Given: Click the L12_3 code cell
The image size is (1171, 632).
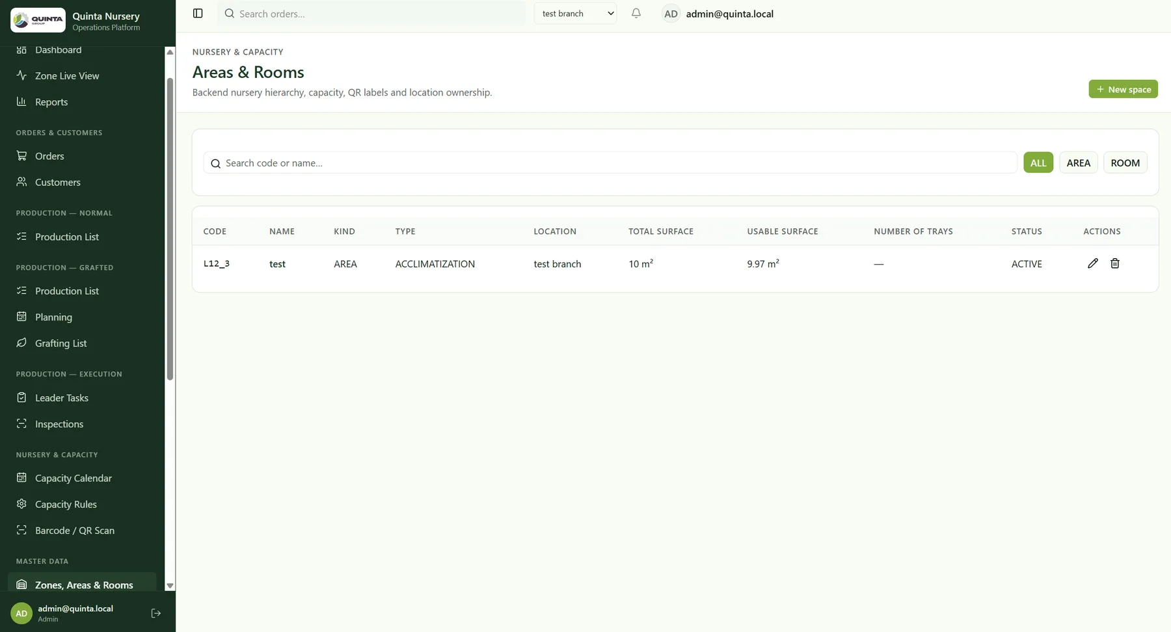Looking at the screenshot, I should (217, 263).
